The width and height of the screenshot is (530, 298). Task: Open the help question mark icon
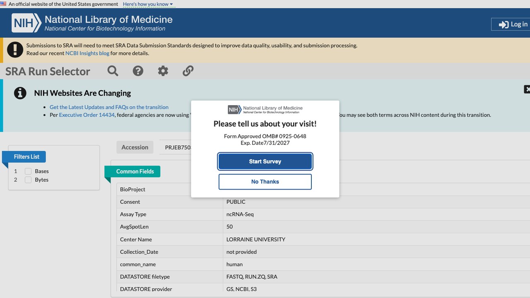(138, 71)
